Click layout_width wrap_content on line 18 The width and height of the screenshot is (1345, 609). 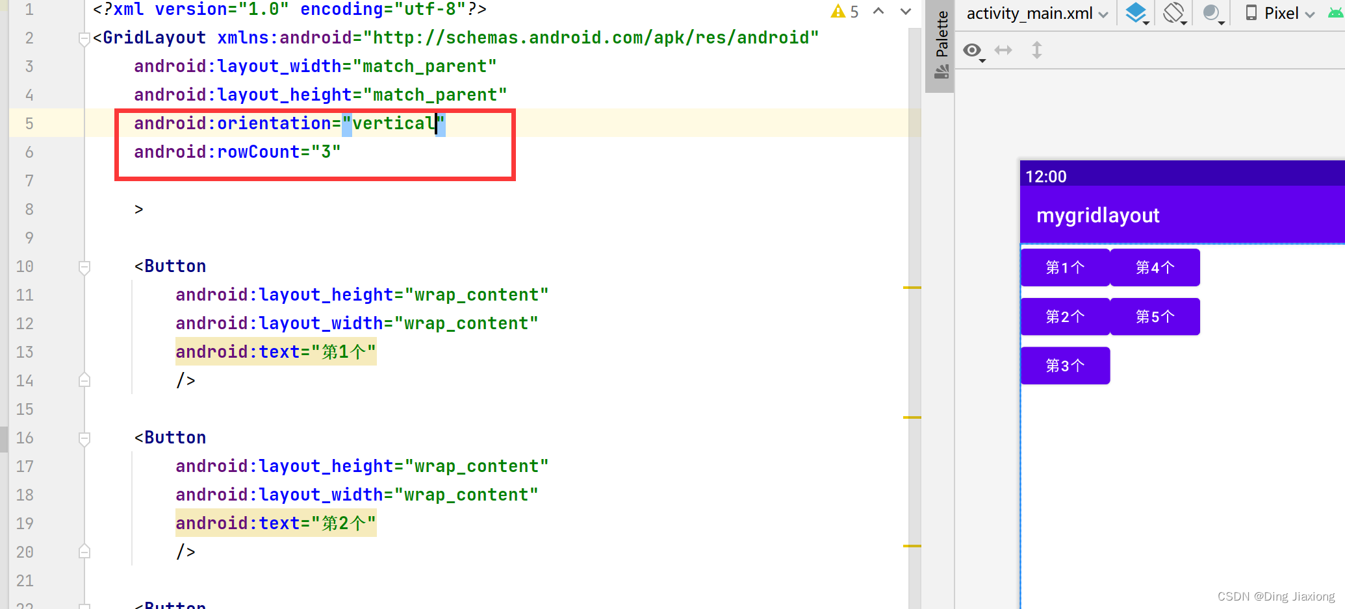[357, 495]
